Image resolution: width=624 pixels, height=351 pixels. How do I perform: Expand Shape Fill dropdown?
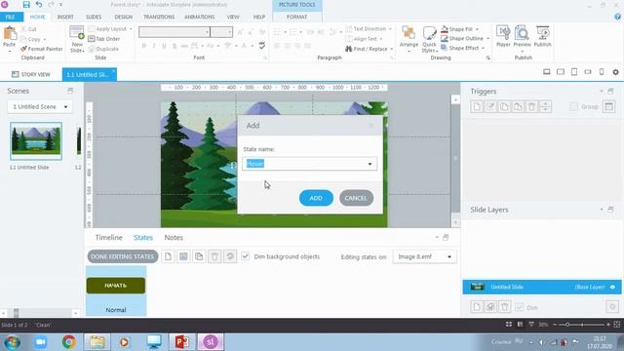(477, 29)
